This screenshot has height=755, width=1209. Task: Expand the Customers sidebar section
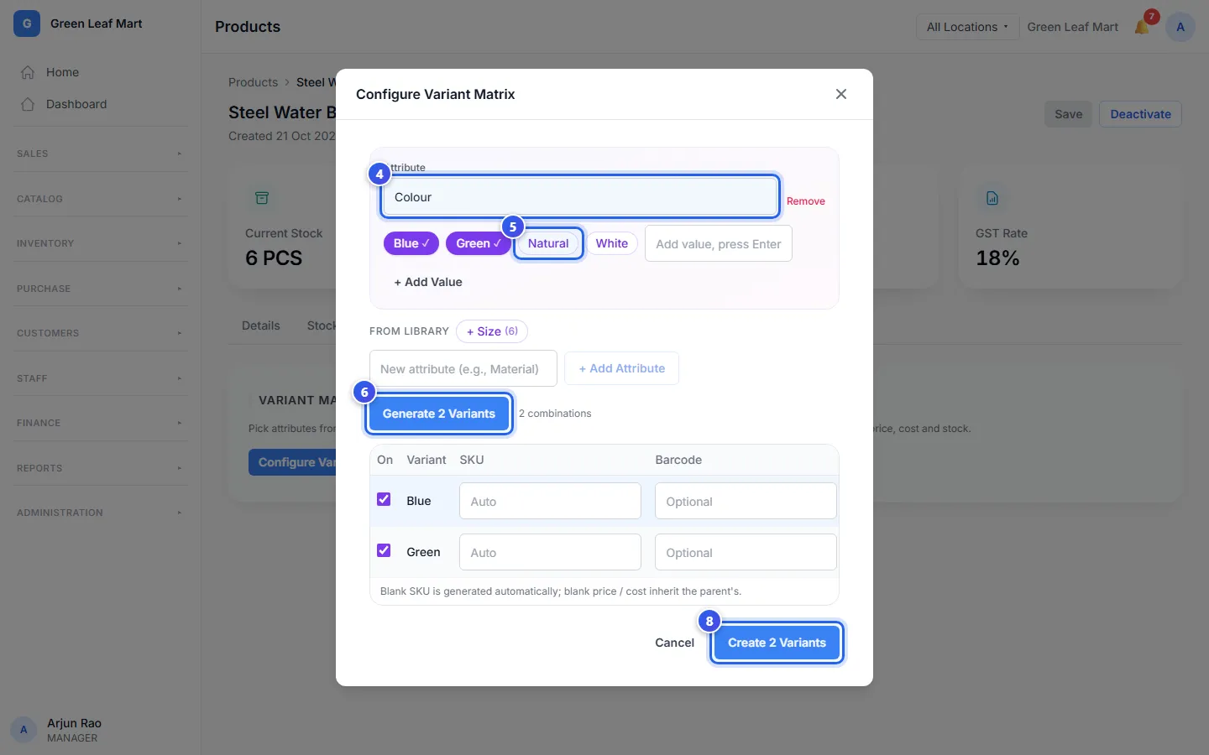point(101,333)
